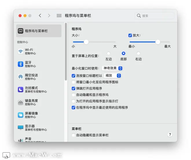Image resolution: width=191 pixels, height=160 pixels.
Task: Select 勿扰模式 sidebar item
Action: 39,89
